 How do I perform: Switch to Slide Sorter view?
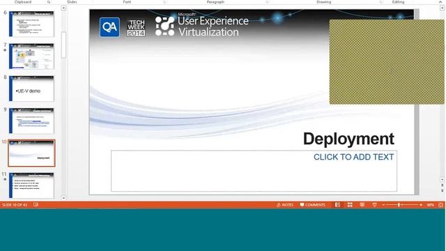click(350, 204)
